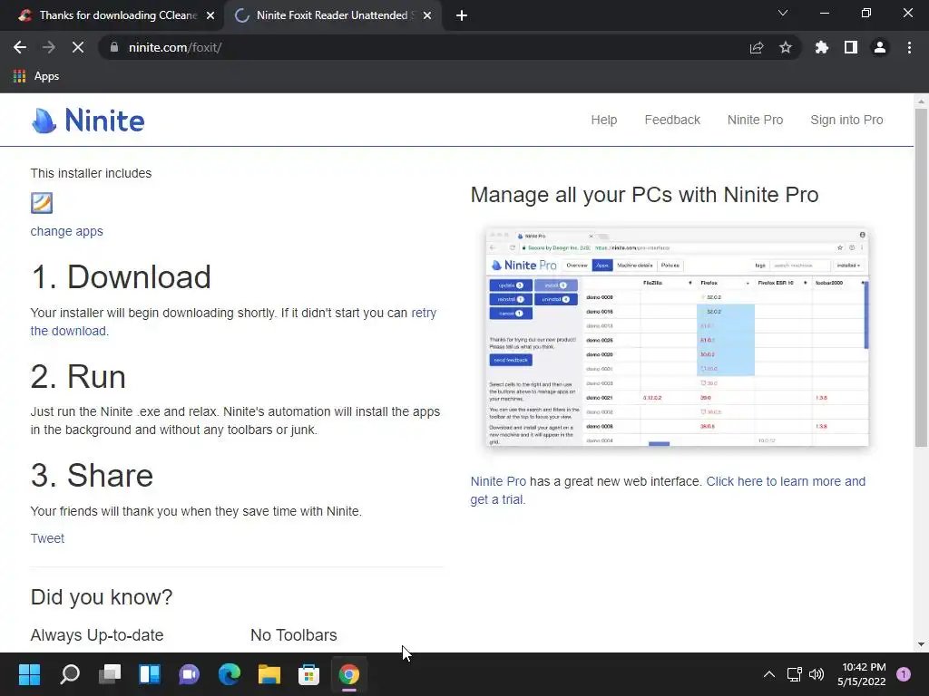
Task: Click the Did you know? heading
Action: point(102,597)
